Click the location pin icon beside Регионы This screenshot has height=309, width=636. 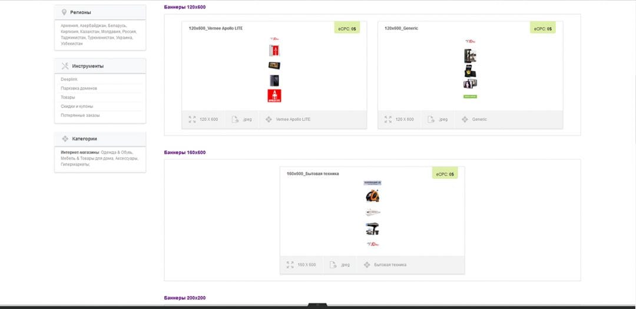64,12
